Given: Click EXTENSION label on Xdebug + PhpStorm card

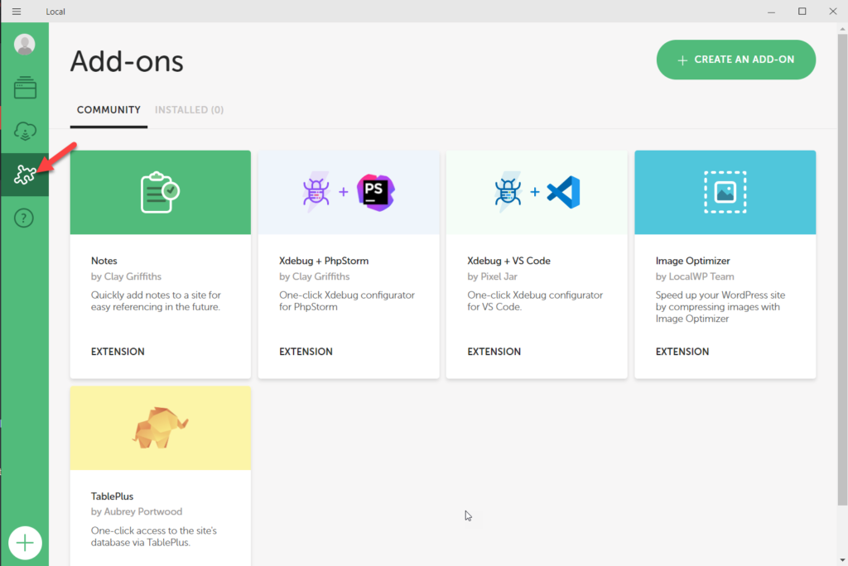Looking at the screenshot, I should pyautogui.click(x=306, y=352).
